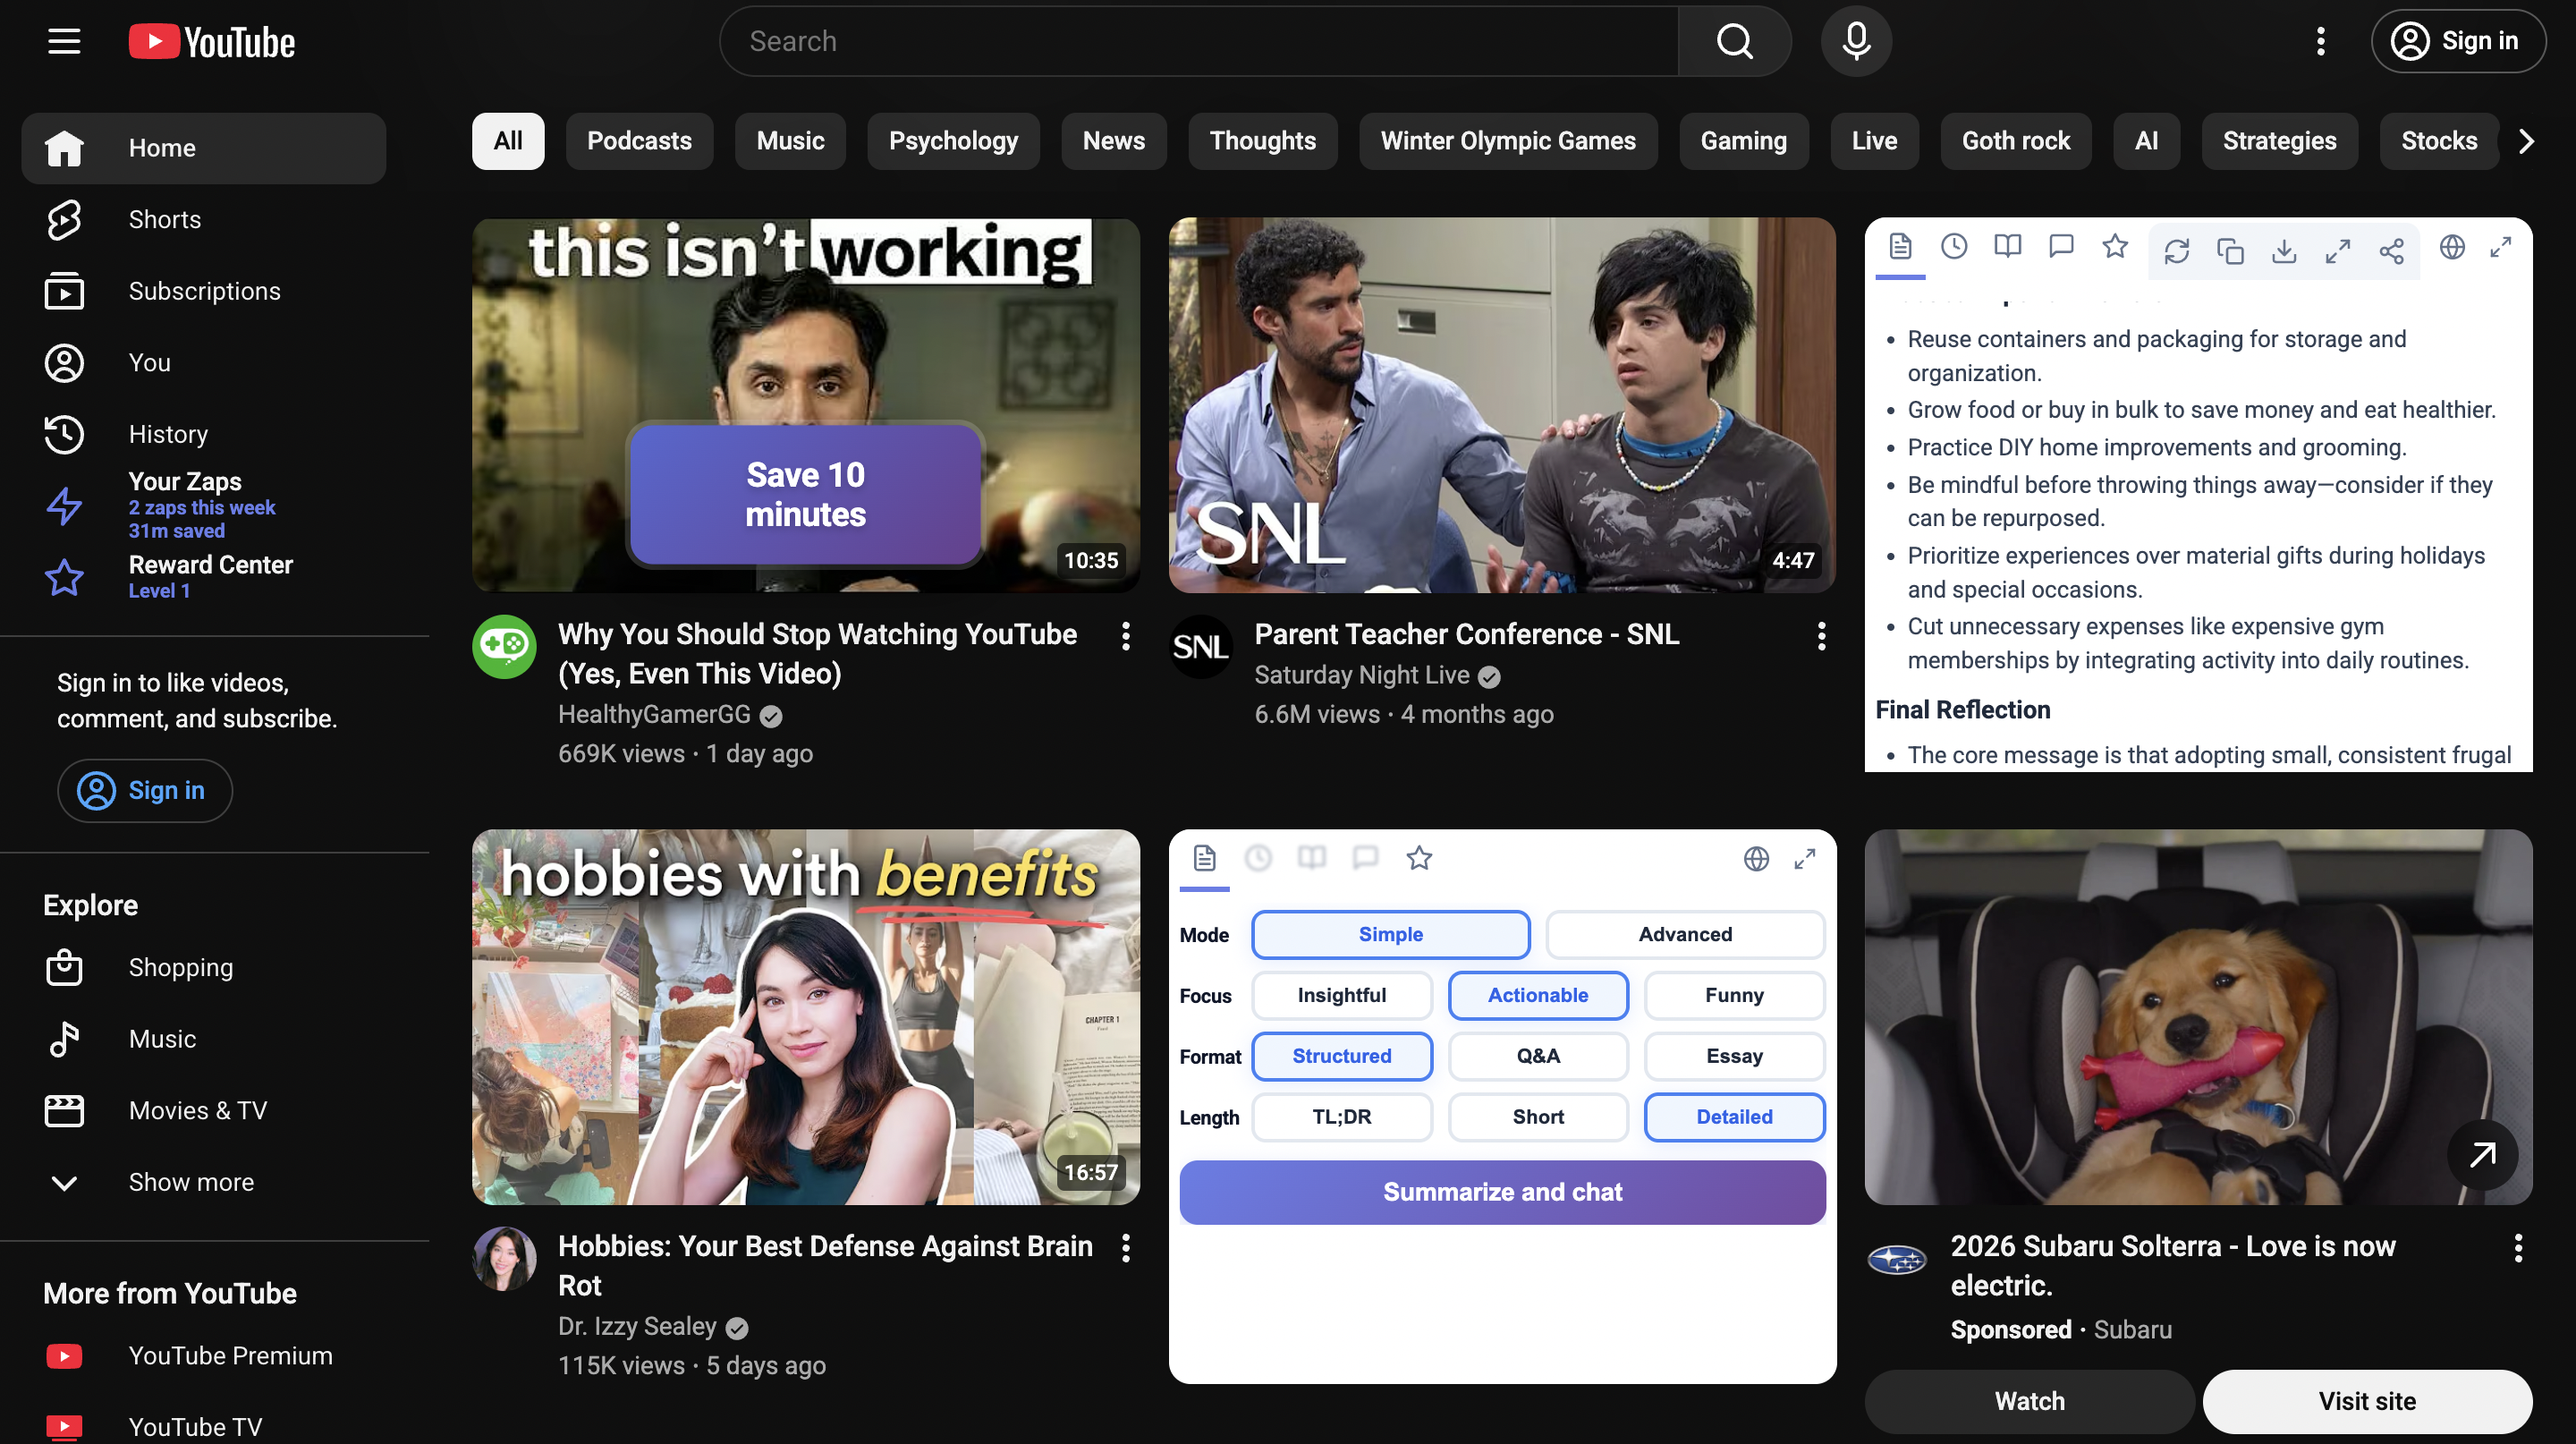The height and width of the screenshot is (1444, 2576).
Task: Switch summary mode to Advanced
Action: (1685, 934)
